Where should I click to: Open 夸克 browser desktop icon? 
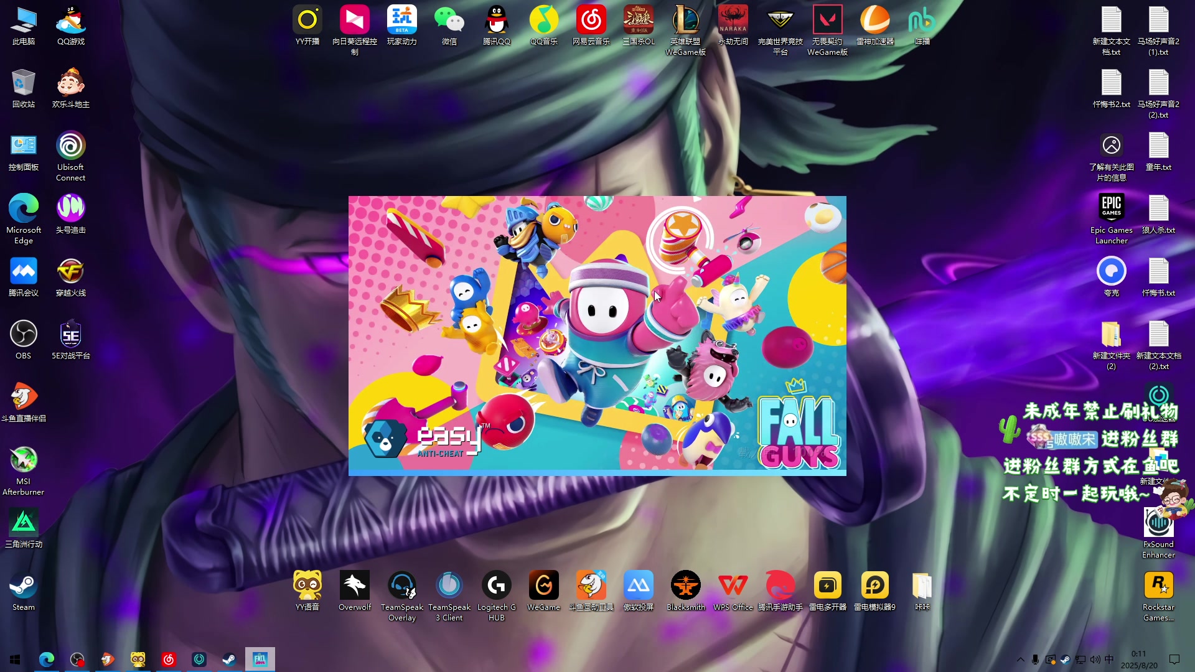pyautogui.click(x=1112, y=278)
